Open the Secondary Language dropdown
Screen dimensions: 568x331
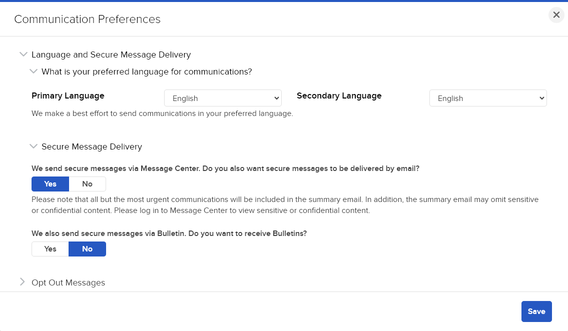(x=488, y=98)
